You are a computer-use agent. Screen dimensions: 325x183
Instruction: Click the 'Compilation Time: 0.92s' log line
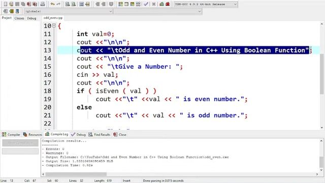(x=68, y=165)
